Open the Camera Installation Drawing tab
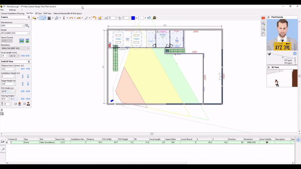Image resolution: width=301 pixels, height=169 pixels. coord(12,14)
